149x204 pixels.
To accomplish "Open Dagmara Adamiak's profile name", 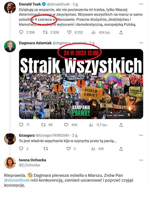I will (x=35, y=43).
